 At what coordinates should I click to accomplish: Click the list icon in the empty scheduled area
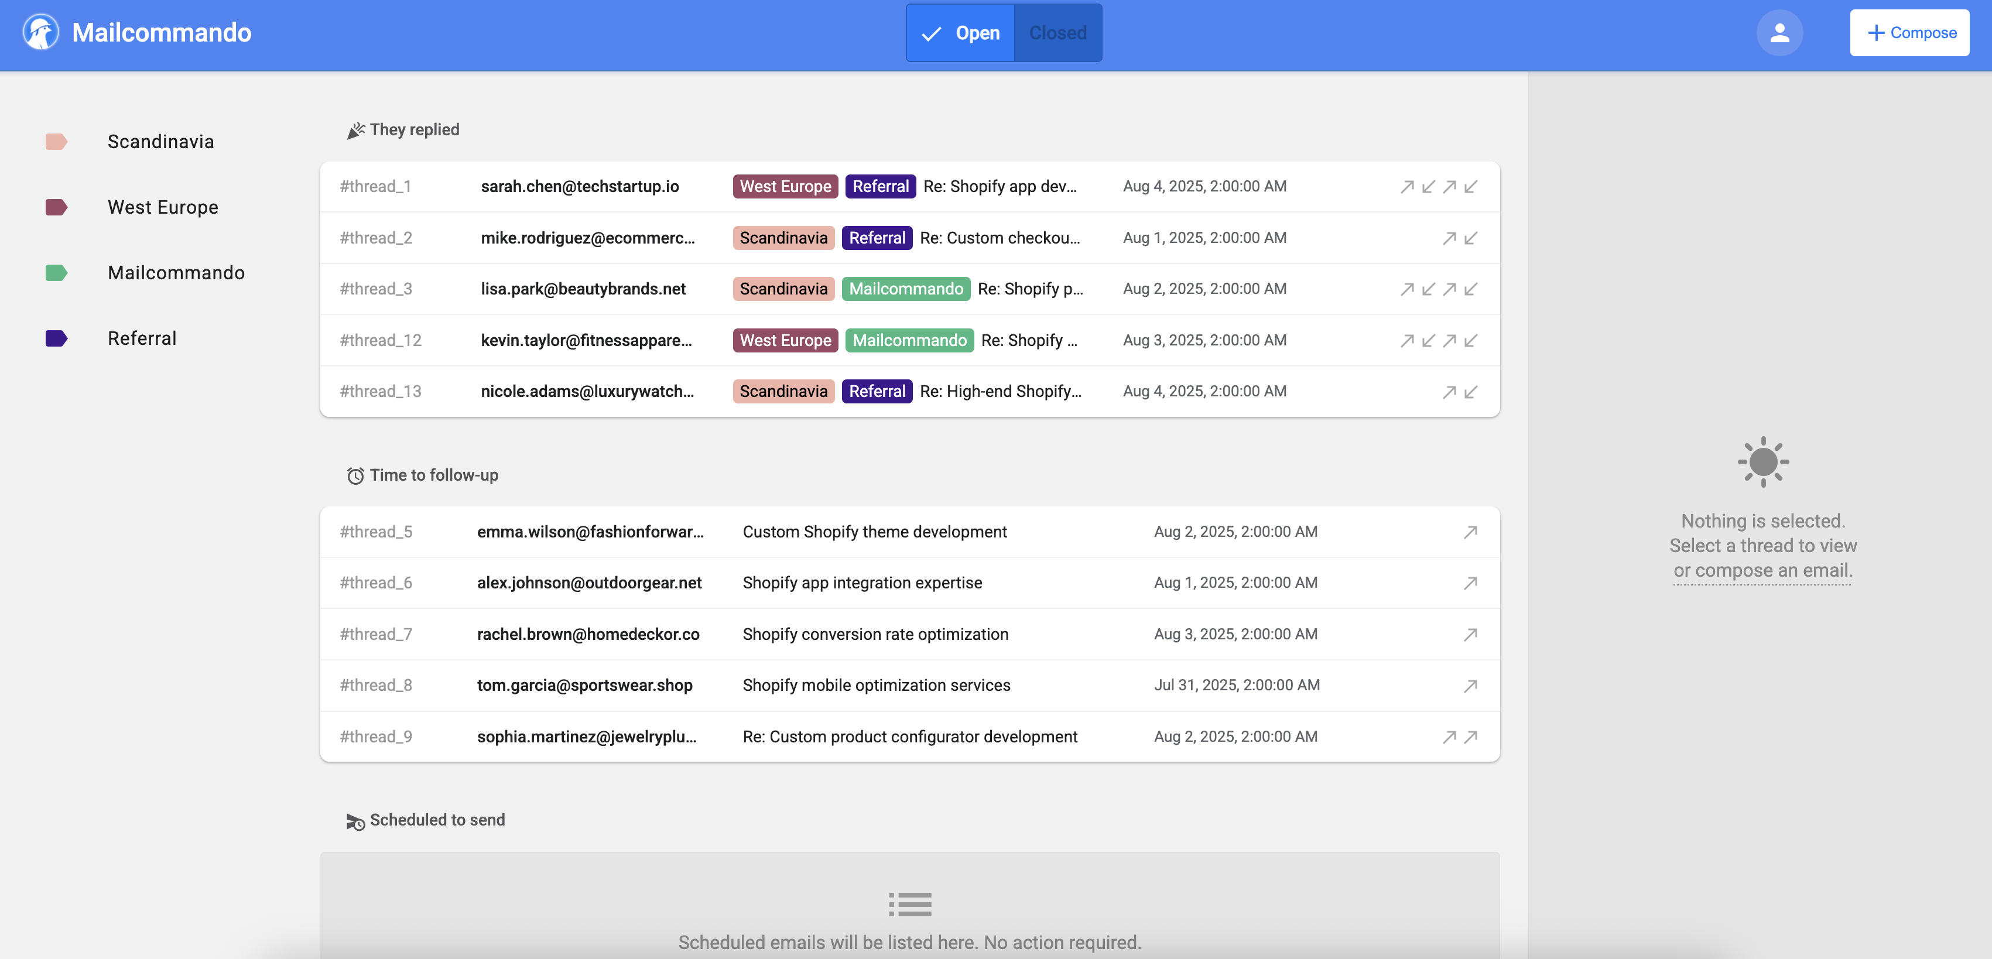tap(909, 904)
